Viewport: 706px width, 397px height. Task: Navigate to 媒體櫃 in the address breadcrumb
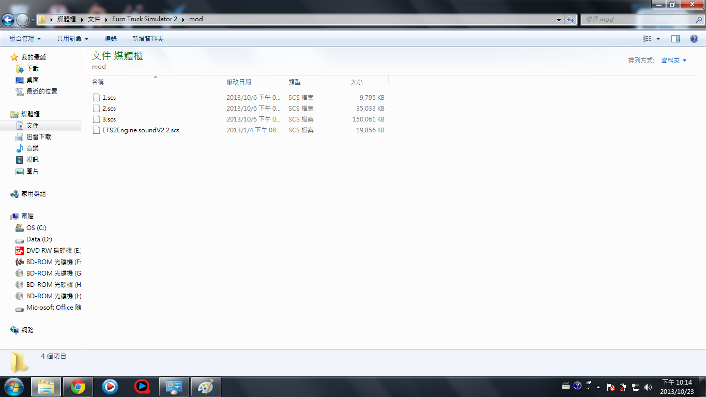coord(66,20)
